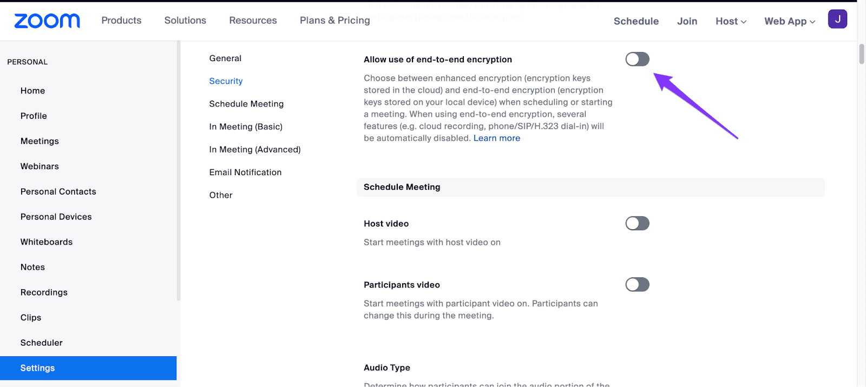The width and height of the screenshot is (866, 387).
Task: Switch to the Other settings tab
Action: (x=220, y=195)
